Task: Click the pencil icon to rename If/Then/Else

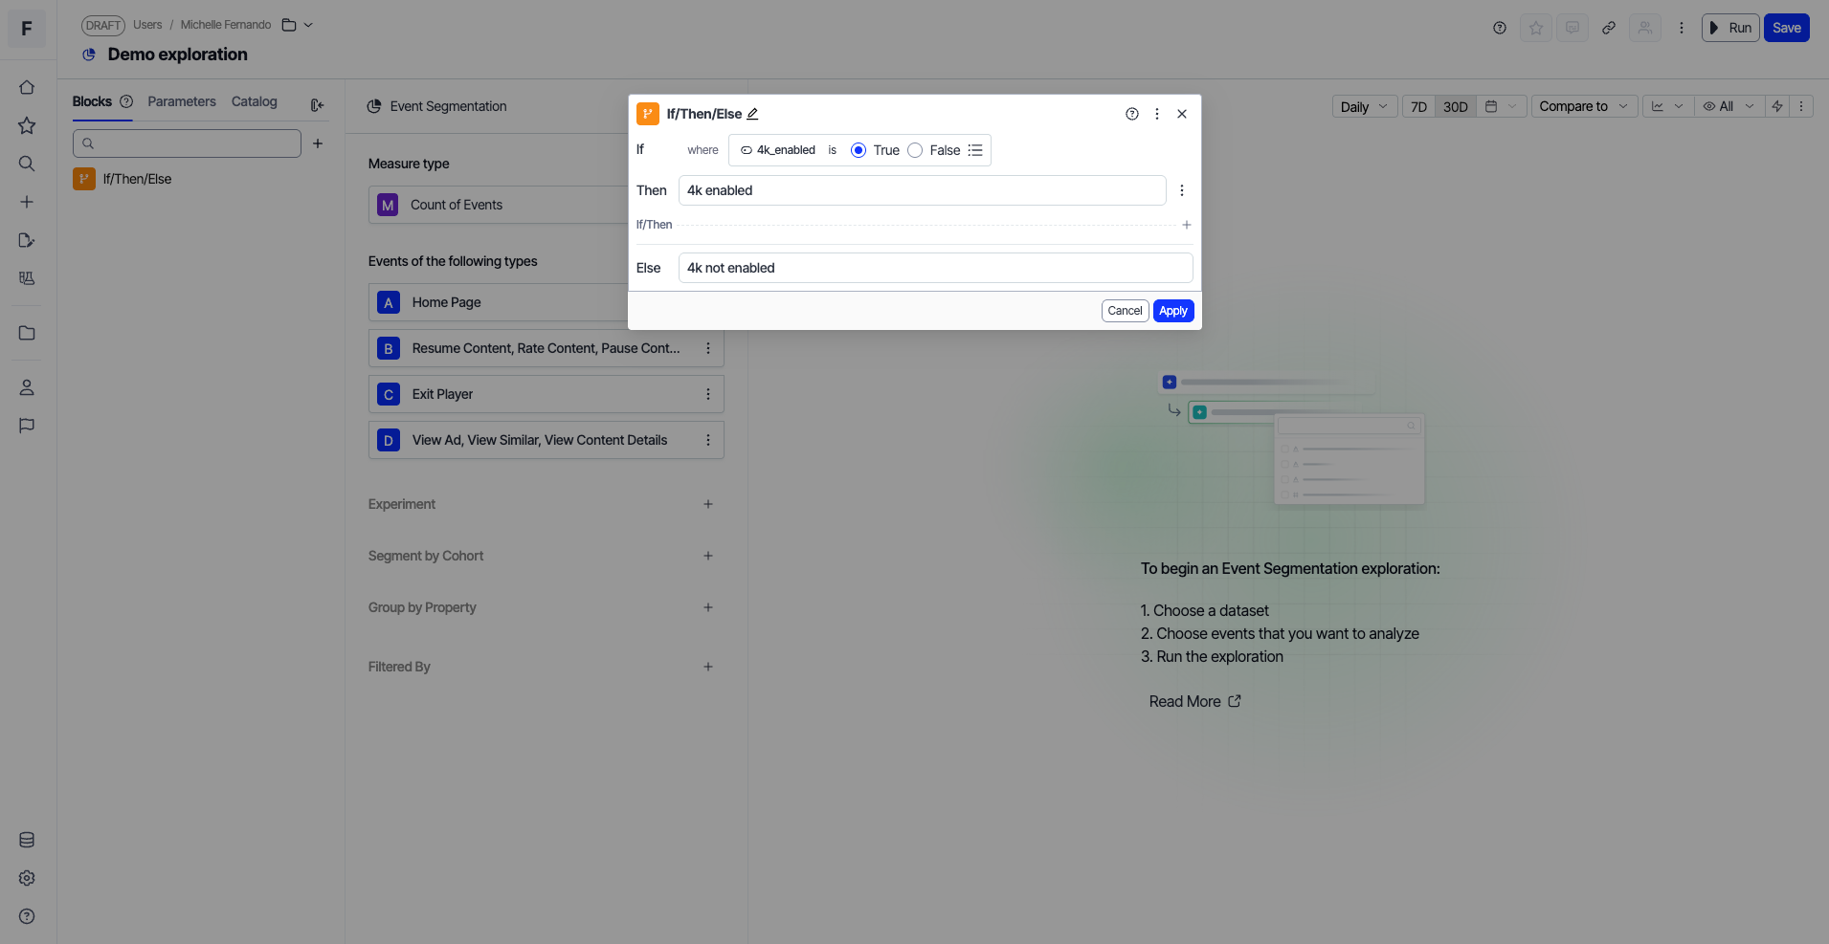Action: [752, 114]
